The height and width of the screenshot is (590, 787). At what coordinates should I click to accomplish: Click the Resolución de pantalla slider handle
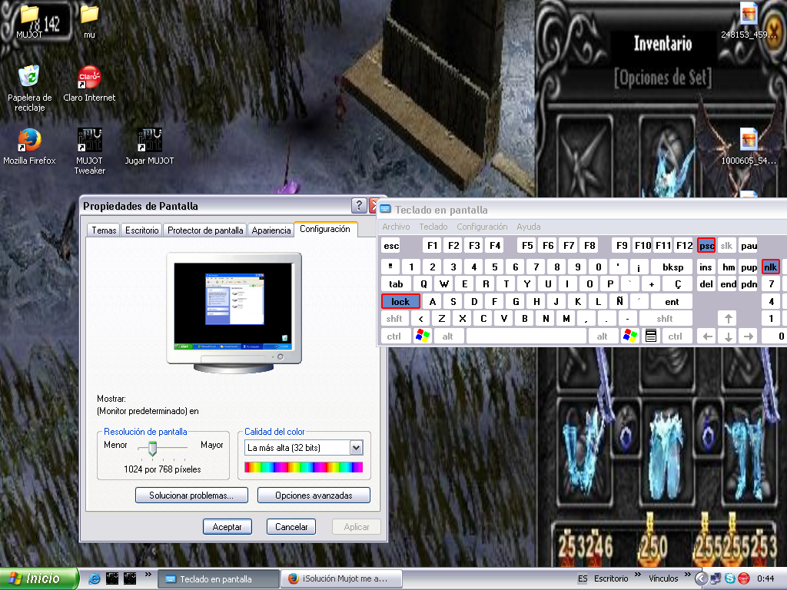(x=152, y=448)
